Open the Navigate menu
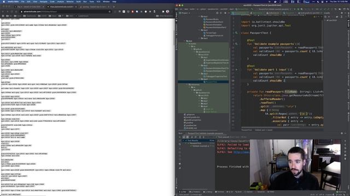The width and height of the screenshot is (350, 196). point(44,2)
